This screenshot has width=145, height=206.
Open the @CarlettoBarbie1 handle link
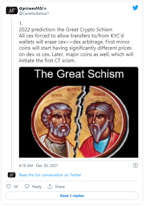click(x=34, y=14)
